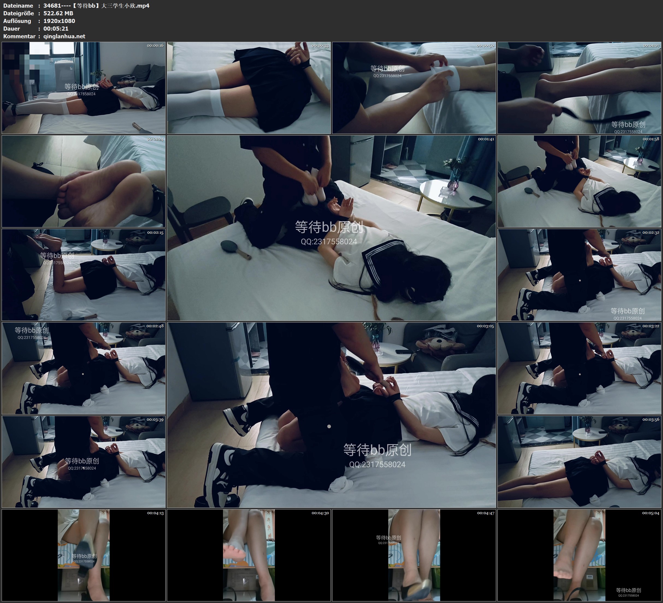Open the thumbnail stamped 00:00:16
Image resolution: width=663 pixels, height=603 pixels.
pyautogui.click(x=84, y=87)
